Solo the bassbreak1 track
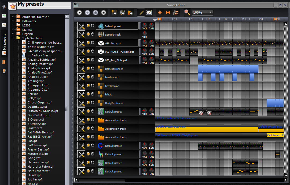The image size is (290, 185). 93,77
